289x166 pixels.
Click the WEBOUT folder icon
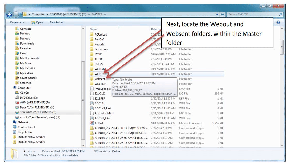92,74
